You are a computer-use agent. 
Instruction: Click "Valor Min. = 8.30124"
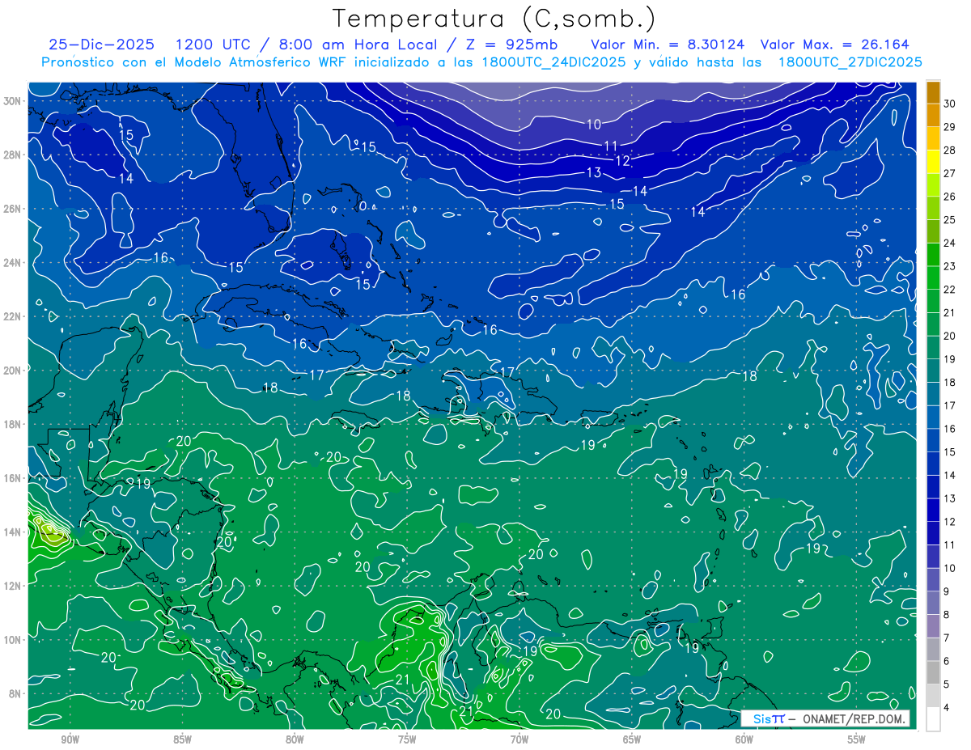[668, 44]
